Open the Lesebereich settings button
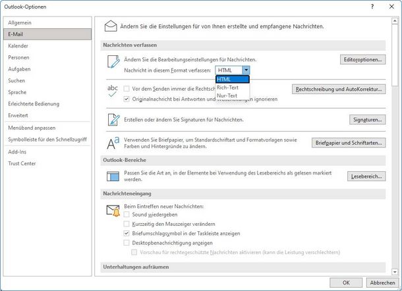This screenshot has width=402, height=291. [366, 176]
